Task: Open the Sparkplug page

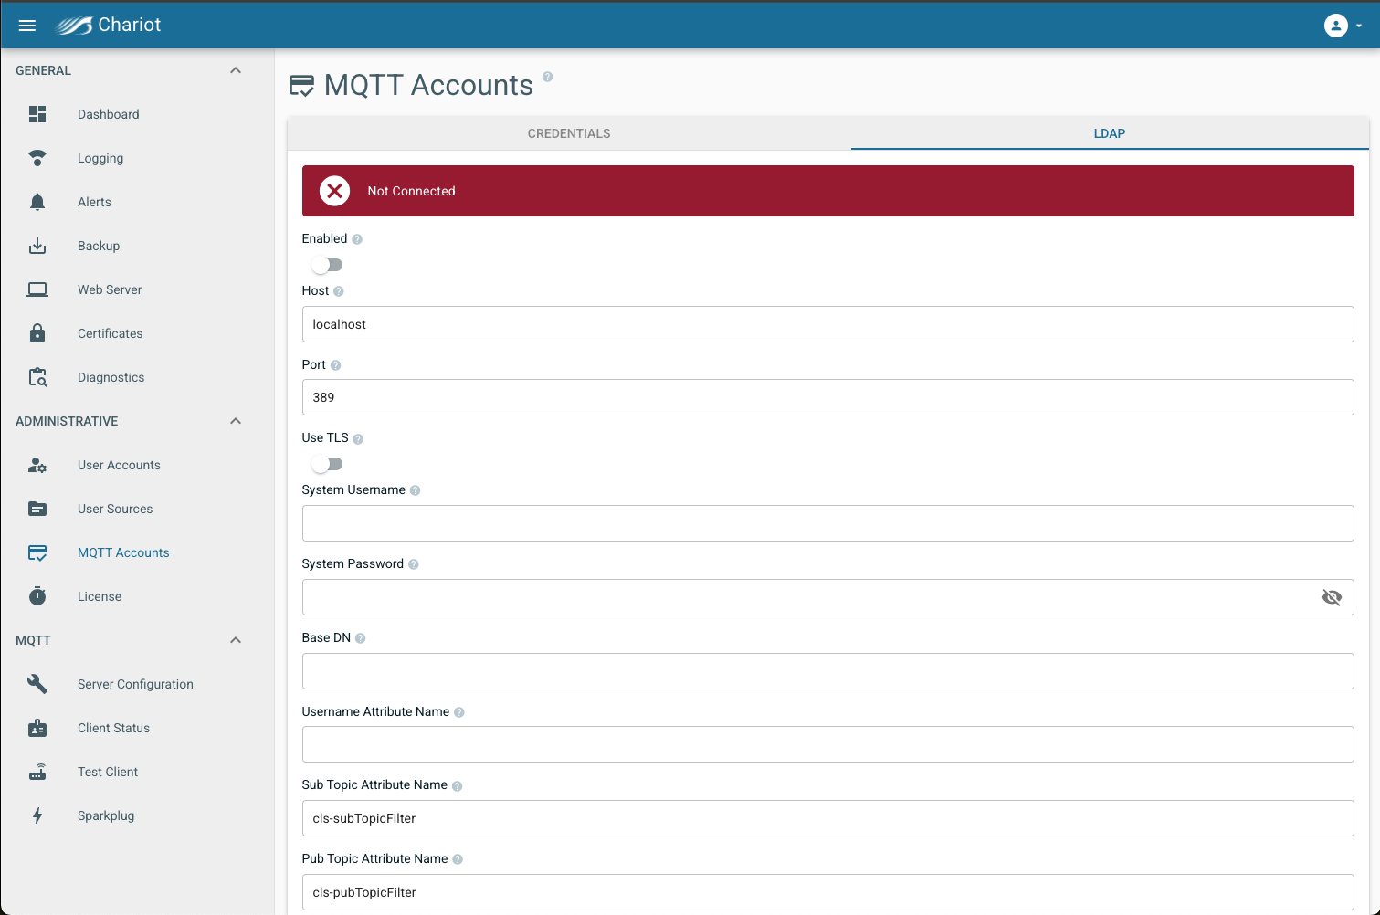Action: coord(106,815)
